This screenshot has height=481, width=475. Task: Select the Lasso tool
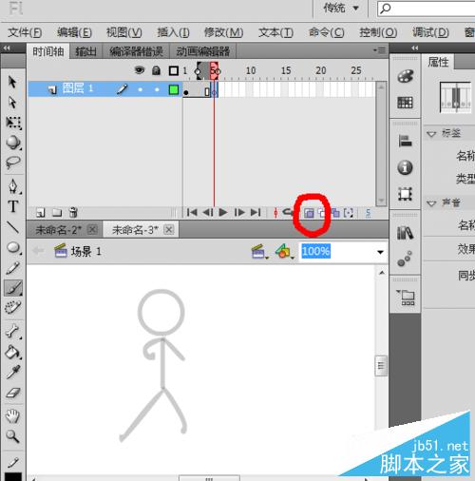point(13,163)
